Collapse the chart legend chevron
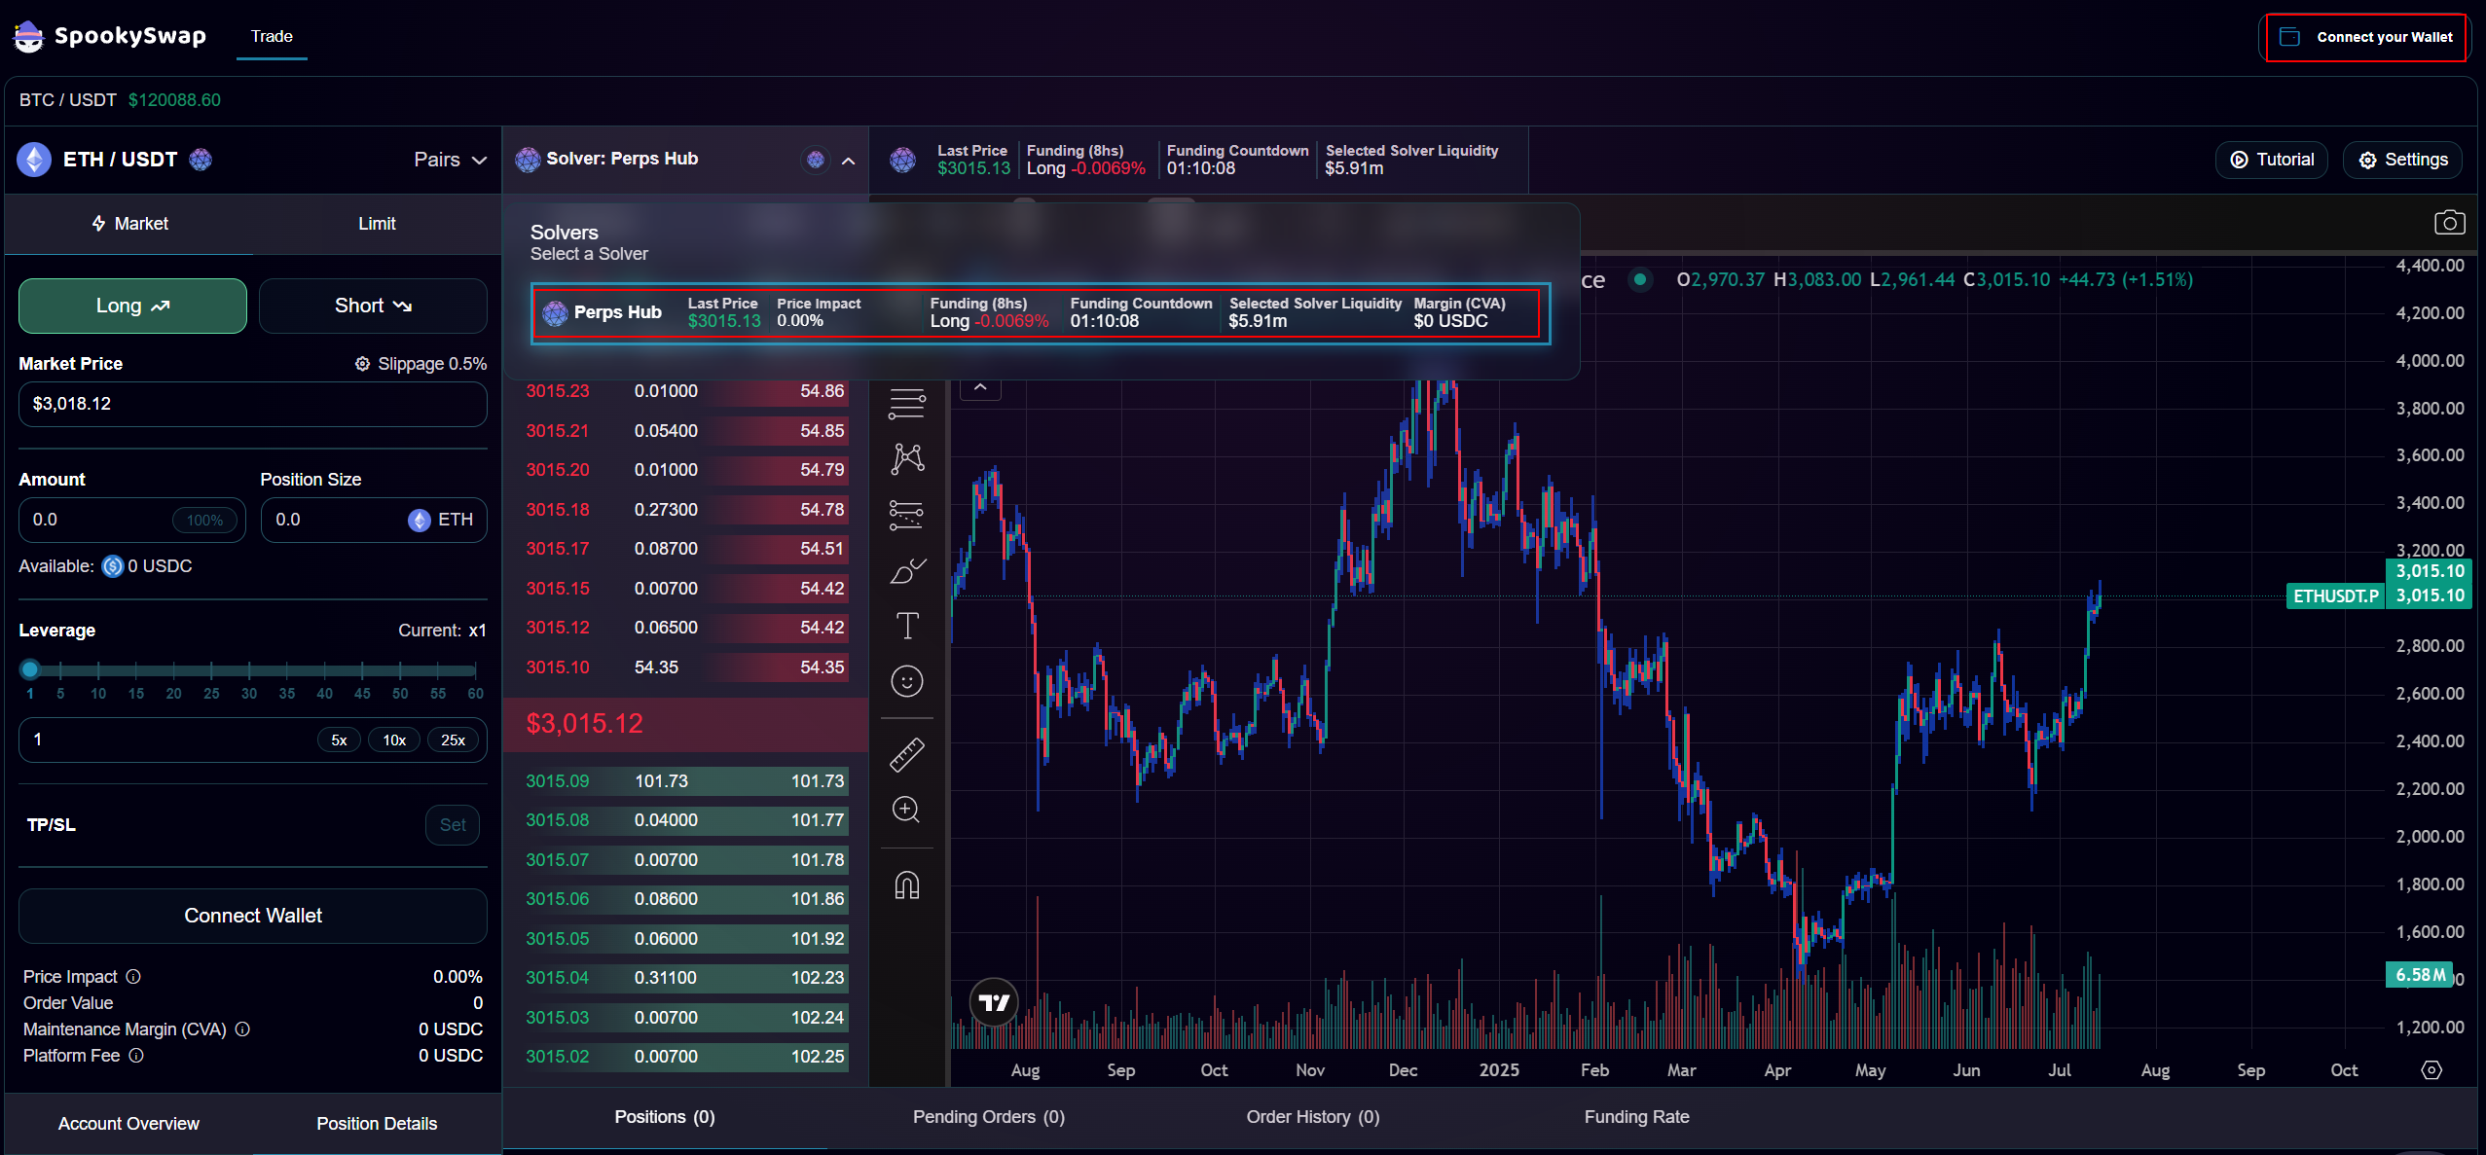Viewport: 2486px width, 1155px height. (980, 387)
